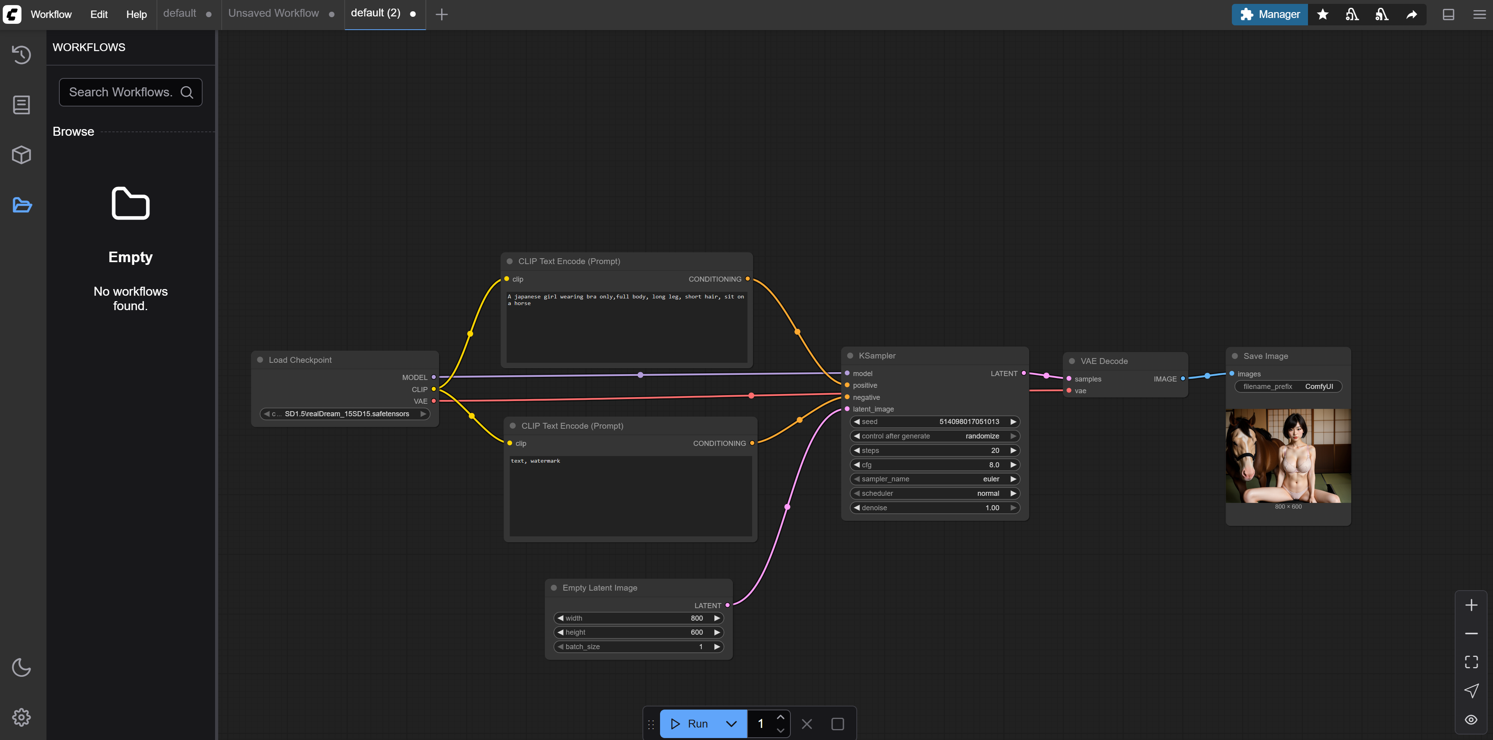The height and width of the screenshot is (740, 1493).
Task: Open settings with the gear icon
Action: click(x=21, y=717)
